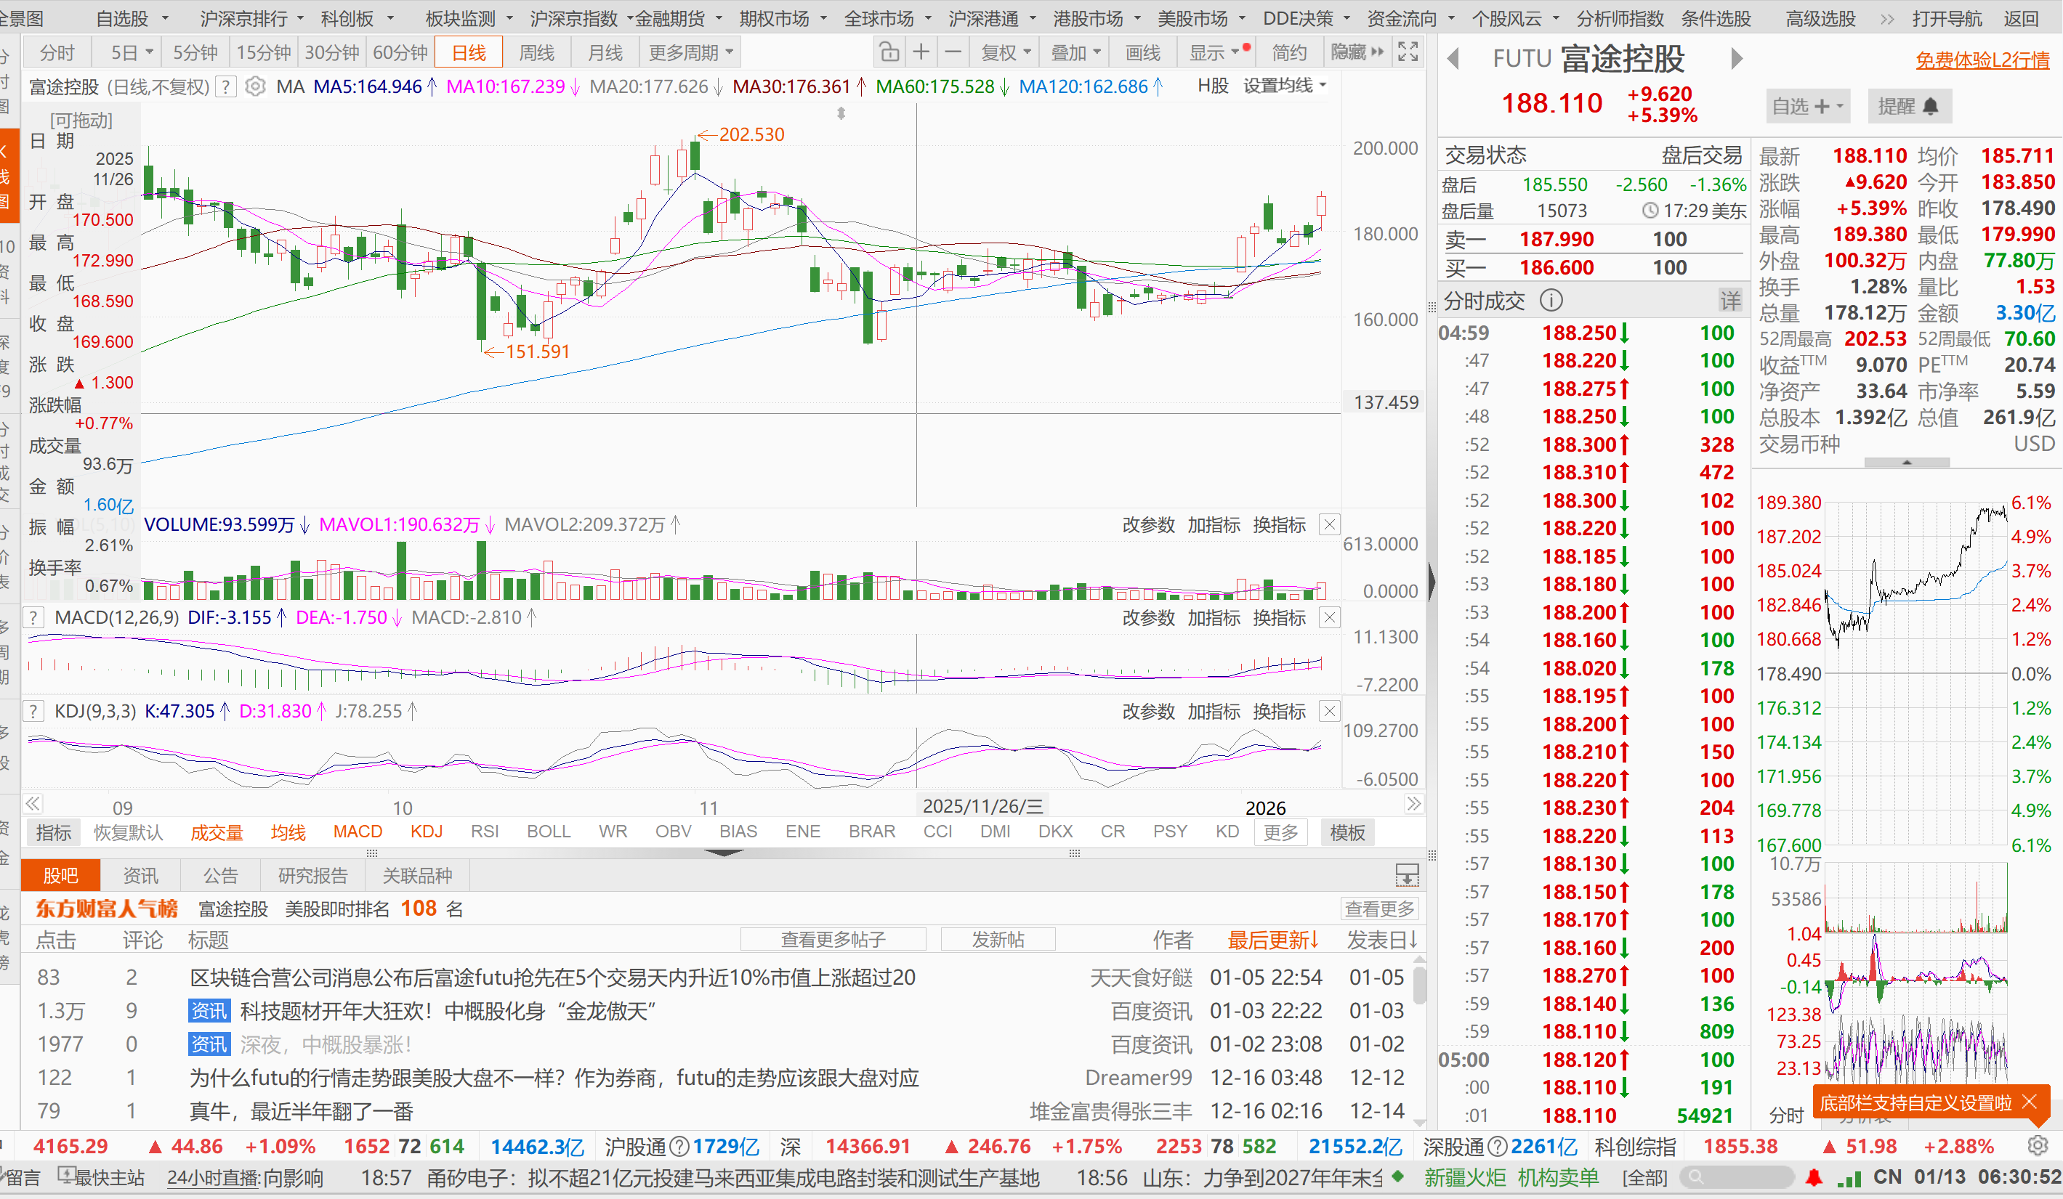
Task: Open MA settings gear icon
Action: [255, 86]
